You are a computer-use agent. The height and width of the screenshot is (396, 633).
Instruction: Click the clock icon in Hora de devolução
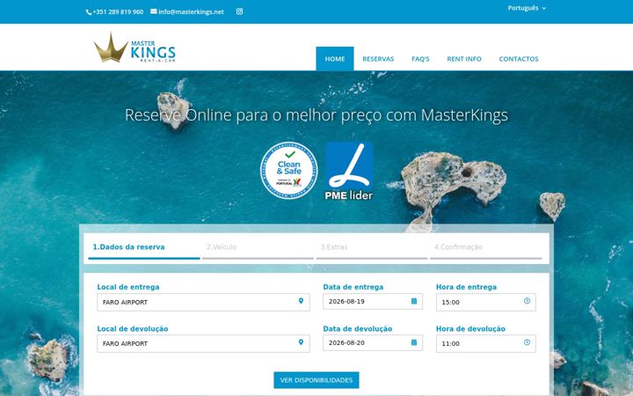point(527,342)
